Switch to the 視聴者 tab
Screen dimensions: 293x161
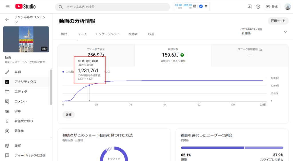[133, 34]
